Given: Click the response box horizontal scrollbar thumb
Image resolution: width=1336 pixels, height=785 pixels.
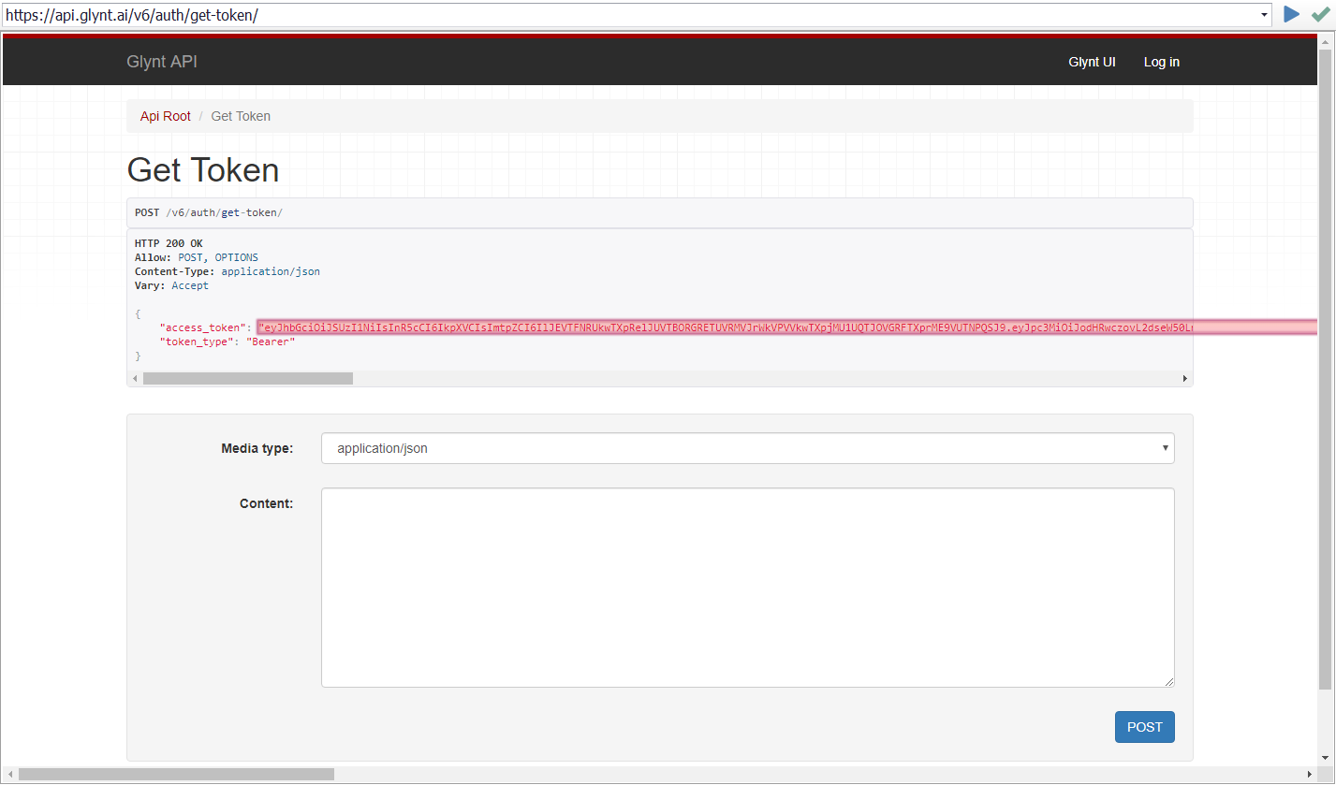Looking at the screenshot, I should pos(248,379).
